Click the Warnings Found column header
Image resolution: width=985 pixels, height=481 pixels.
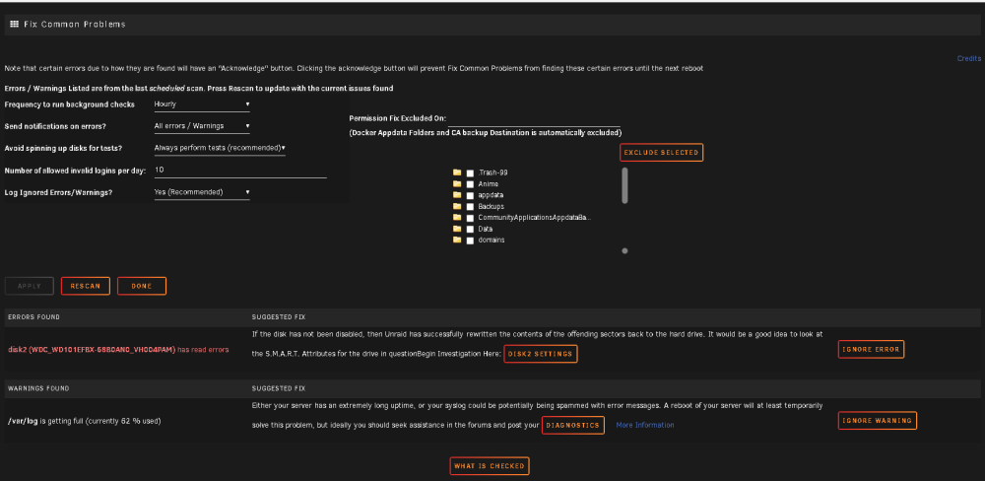click(x=38, y=388)
